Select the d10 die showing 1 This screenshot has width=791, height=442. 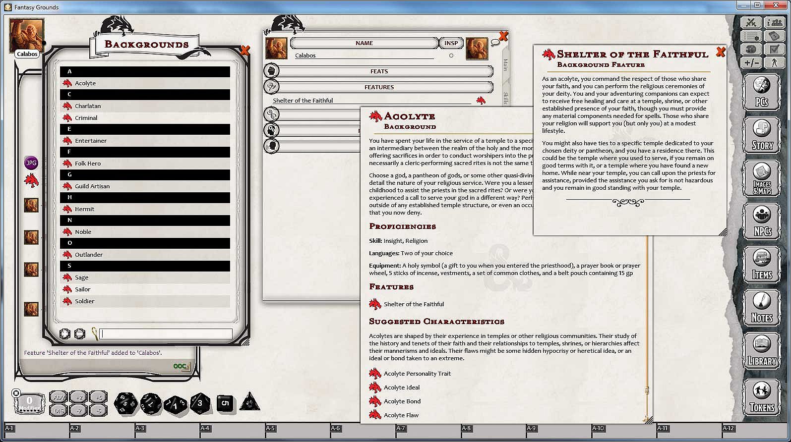pos(176,404)
